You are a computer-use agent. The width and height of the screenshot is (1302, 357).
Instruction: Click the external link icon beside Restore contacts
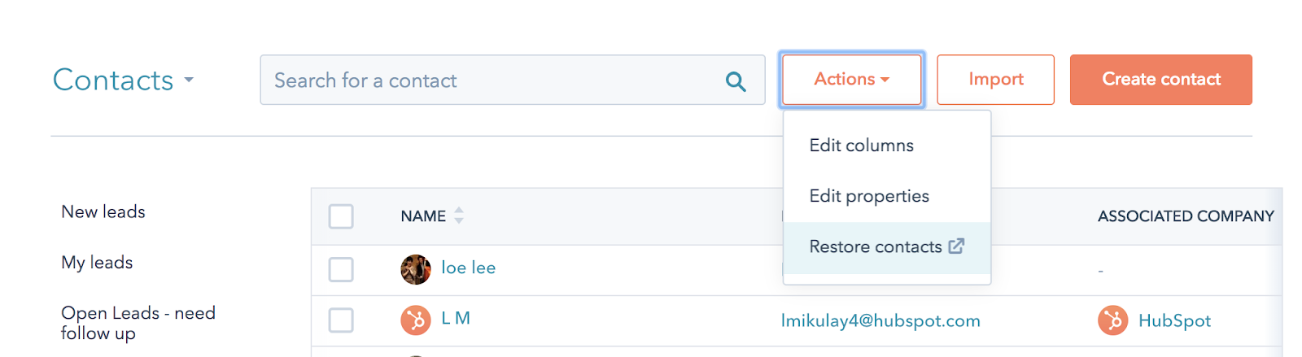click(x=957, y=246)
